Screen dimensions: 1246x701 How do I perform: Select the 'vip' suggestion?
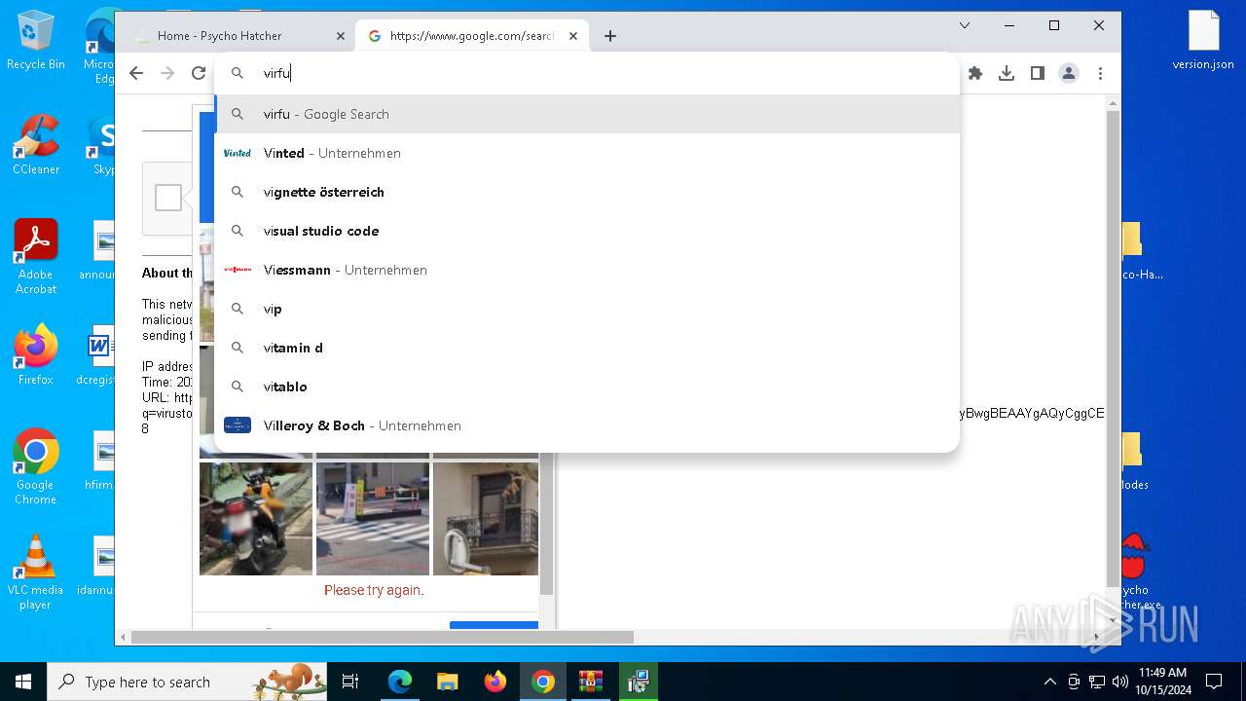point(587,309)
